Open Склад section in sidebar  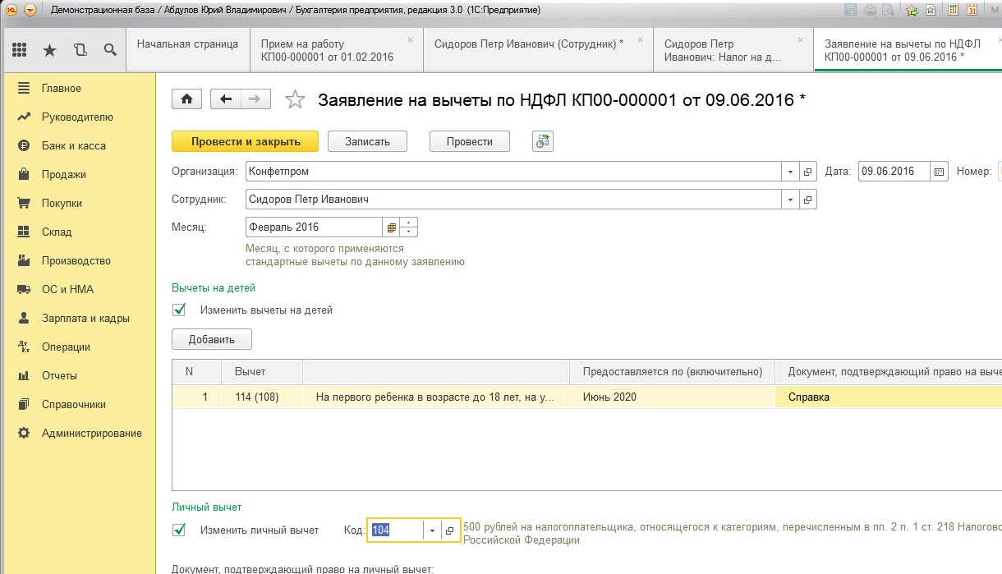tap(57, 232)
